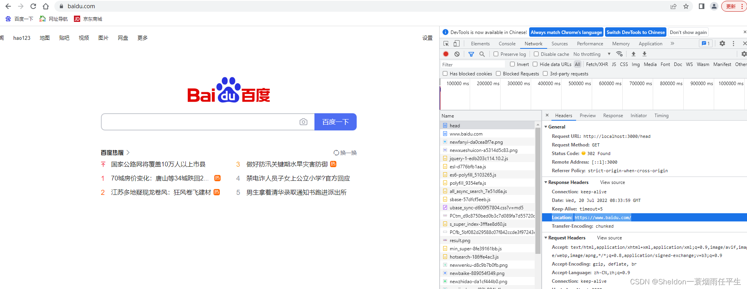Select the www.baidu.com request row
This screenshot has width=747, height=289.
click(487, 134)
